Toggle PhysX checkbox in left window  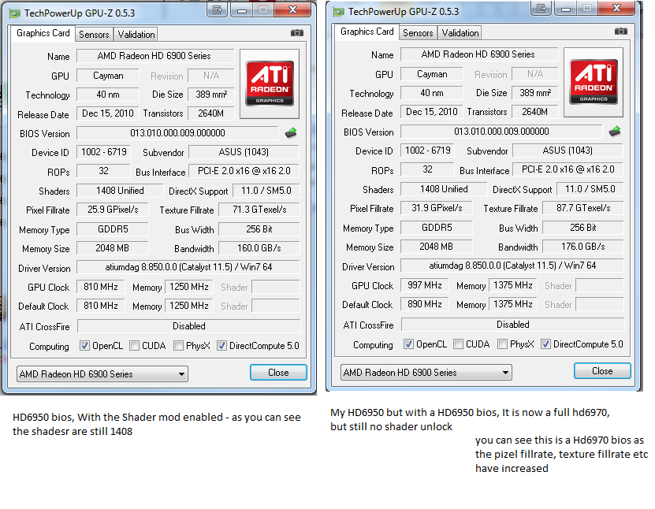pyautogui.click(x=178, y=346)
